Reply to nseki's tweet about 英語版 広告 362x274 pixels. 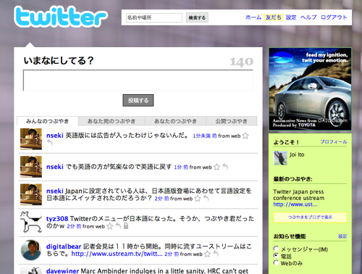50,143
